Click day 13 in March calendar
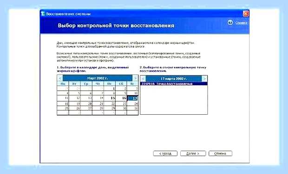Image resolution: width=288 pixels, height=174 pixels. coord(86,98)
